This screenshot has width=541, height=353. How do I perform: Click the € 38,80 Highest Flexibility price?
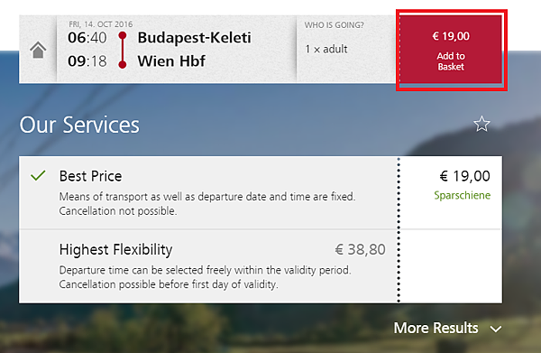tap(360, 249)
